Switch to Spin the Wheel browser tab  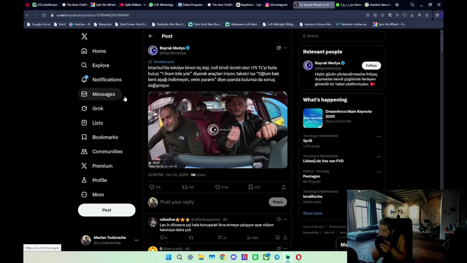click(x=103, y=5)
